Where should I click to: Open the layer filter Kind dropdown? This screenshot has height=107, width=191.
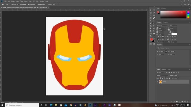(x=161, y=73)
